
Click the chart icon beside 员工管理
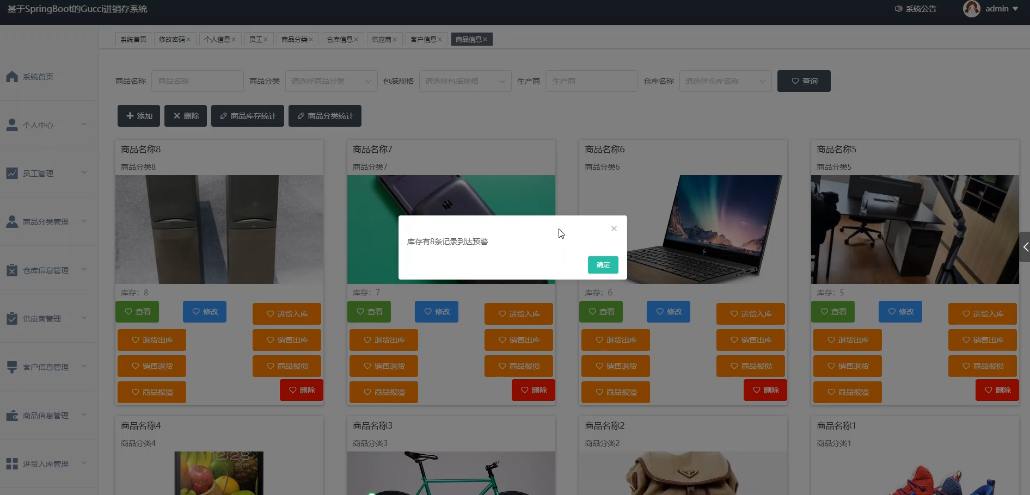tap(12, 174)
